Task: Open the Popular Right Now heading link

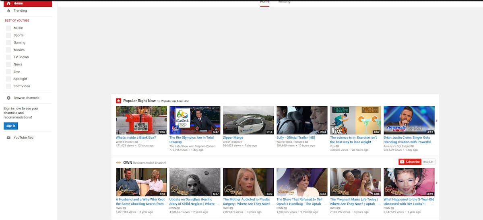Action: click(x=139, y=101)
